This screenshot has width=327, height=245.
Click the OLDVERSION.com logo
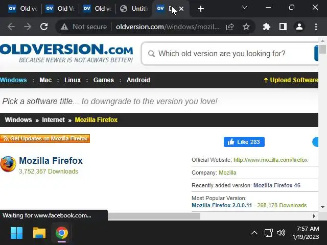coord(66,53)
